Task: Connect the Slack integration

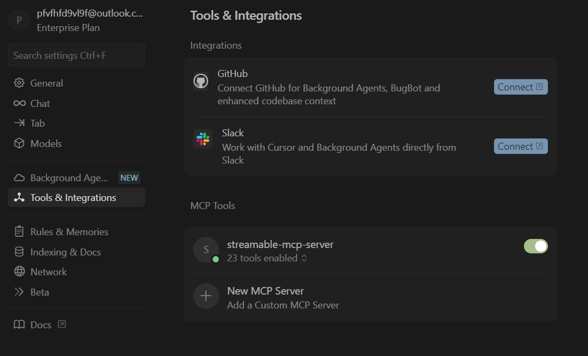Action: pos(520,146)
